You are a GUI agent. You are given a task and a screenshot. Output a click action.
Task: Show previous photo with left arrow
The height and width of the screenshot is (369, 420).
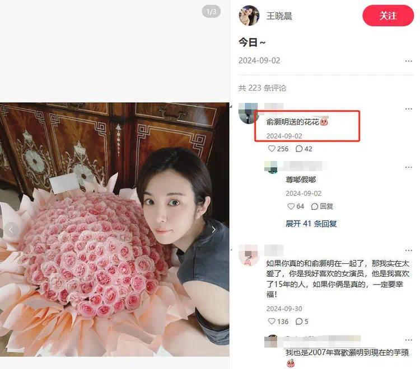coord(11,229)
